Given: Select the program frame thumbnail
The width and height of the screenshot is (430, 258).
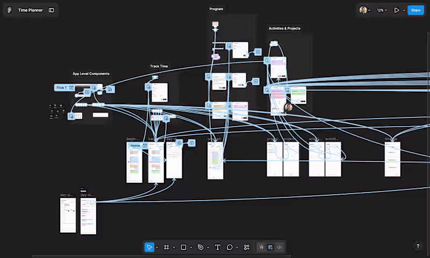Looking at the screenshot, I should (216, 160).
